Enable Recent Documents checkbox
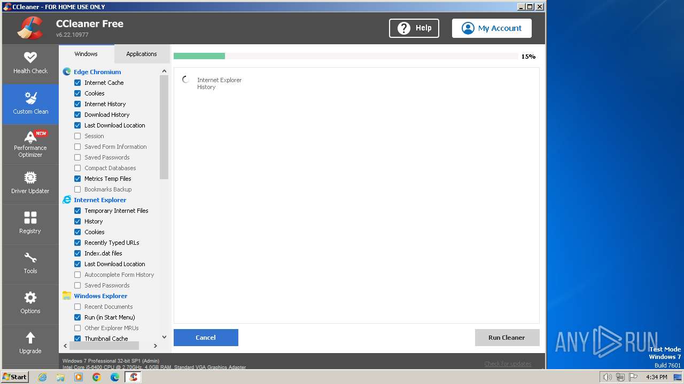Image resolution: width=684 pixels, height=384 pixels. [x=77, y=307]
